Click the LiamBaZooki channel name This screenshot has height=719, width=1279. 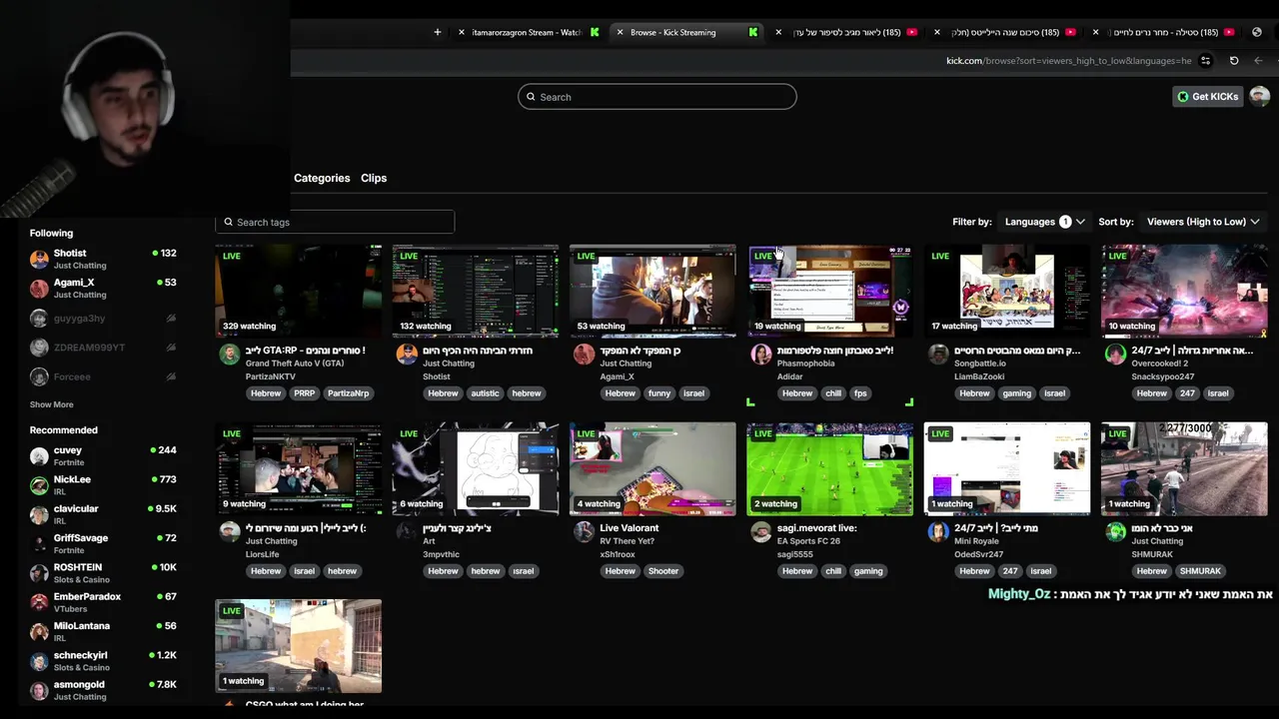click(979, 376)
